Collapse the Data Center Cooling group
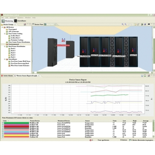This screenshot has width=155, height=155. [x=5, y=34]
